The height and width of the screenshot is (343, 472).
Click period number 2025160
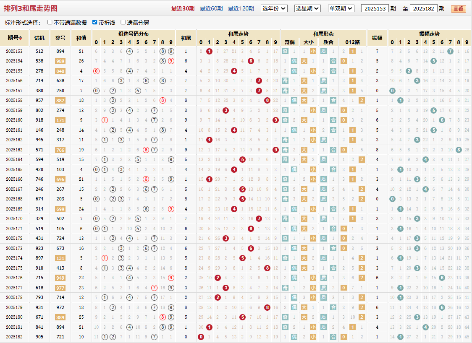[14, 120]
